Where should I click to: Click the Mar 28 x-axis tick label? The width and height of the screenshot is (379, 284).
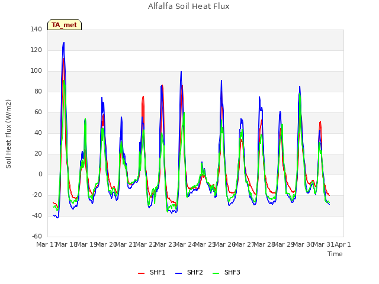[264, 244]
